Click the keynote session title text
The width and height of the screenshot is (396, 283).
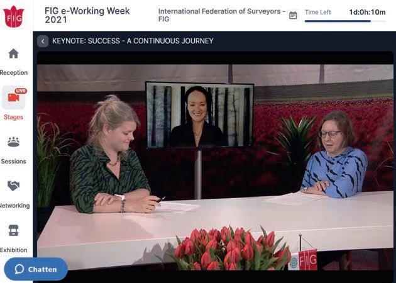133,41
